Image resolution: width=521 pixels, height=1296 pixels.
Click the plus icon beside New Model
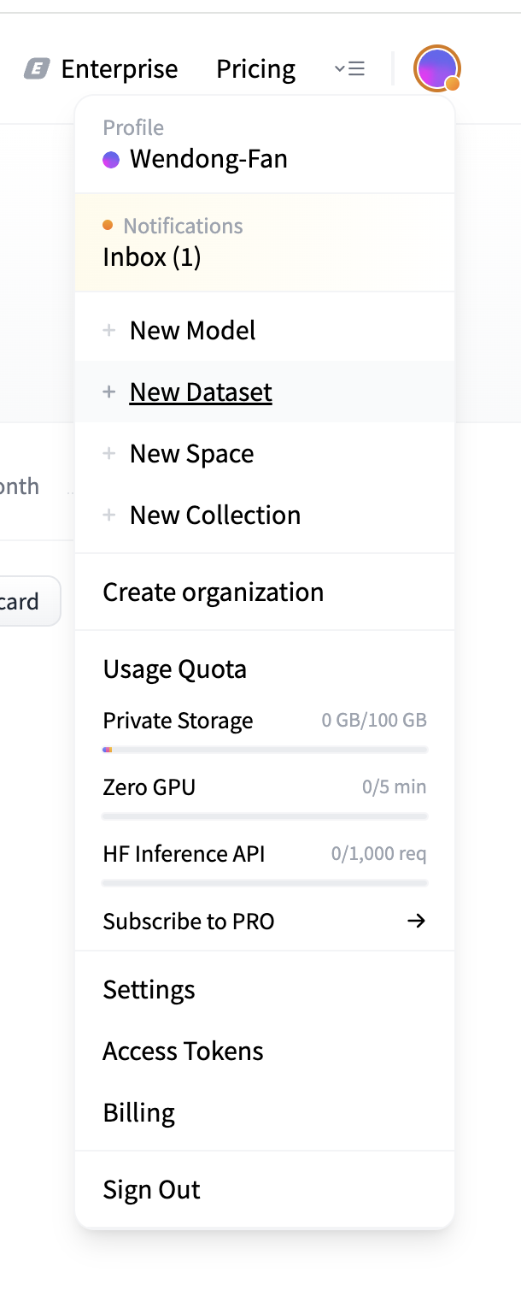tap(109, 331)
